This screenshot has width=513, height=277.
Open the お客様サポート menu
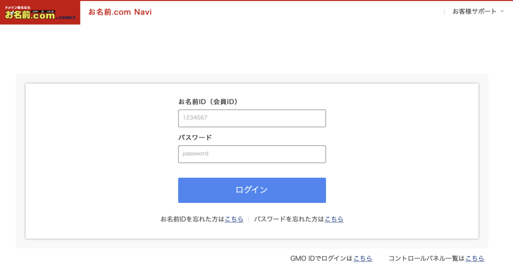478,11
